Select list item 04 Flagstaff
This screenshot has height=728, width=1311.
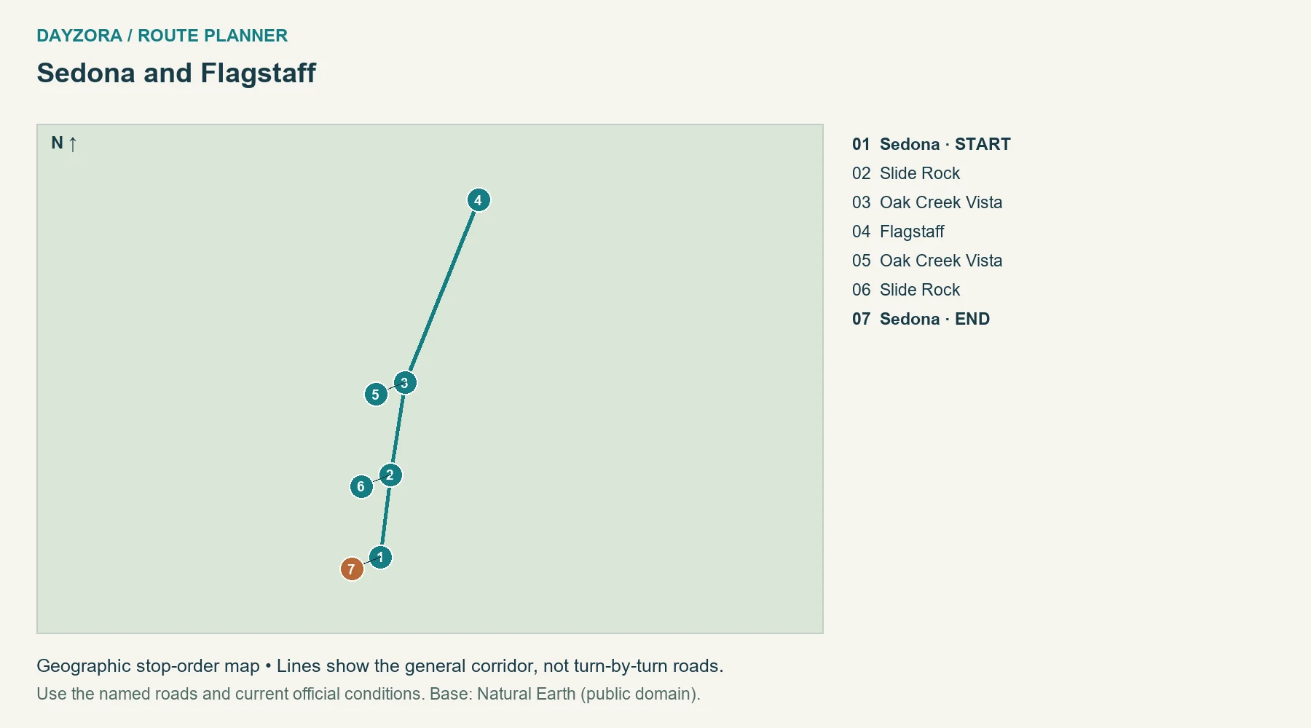coord(898,232)
